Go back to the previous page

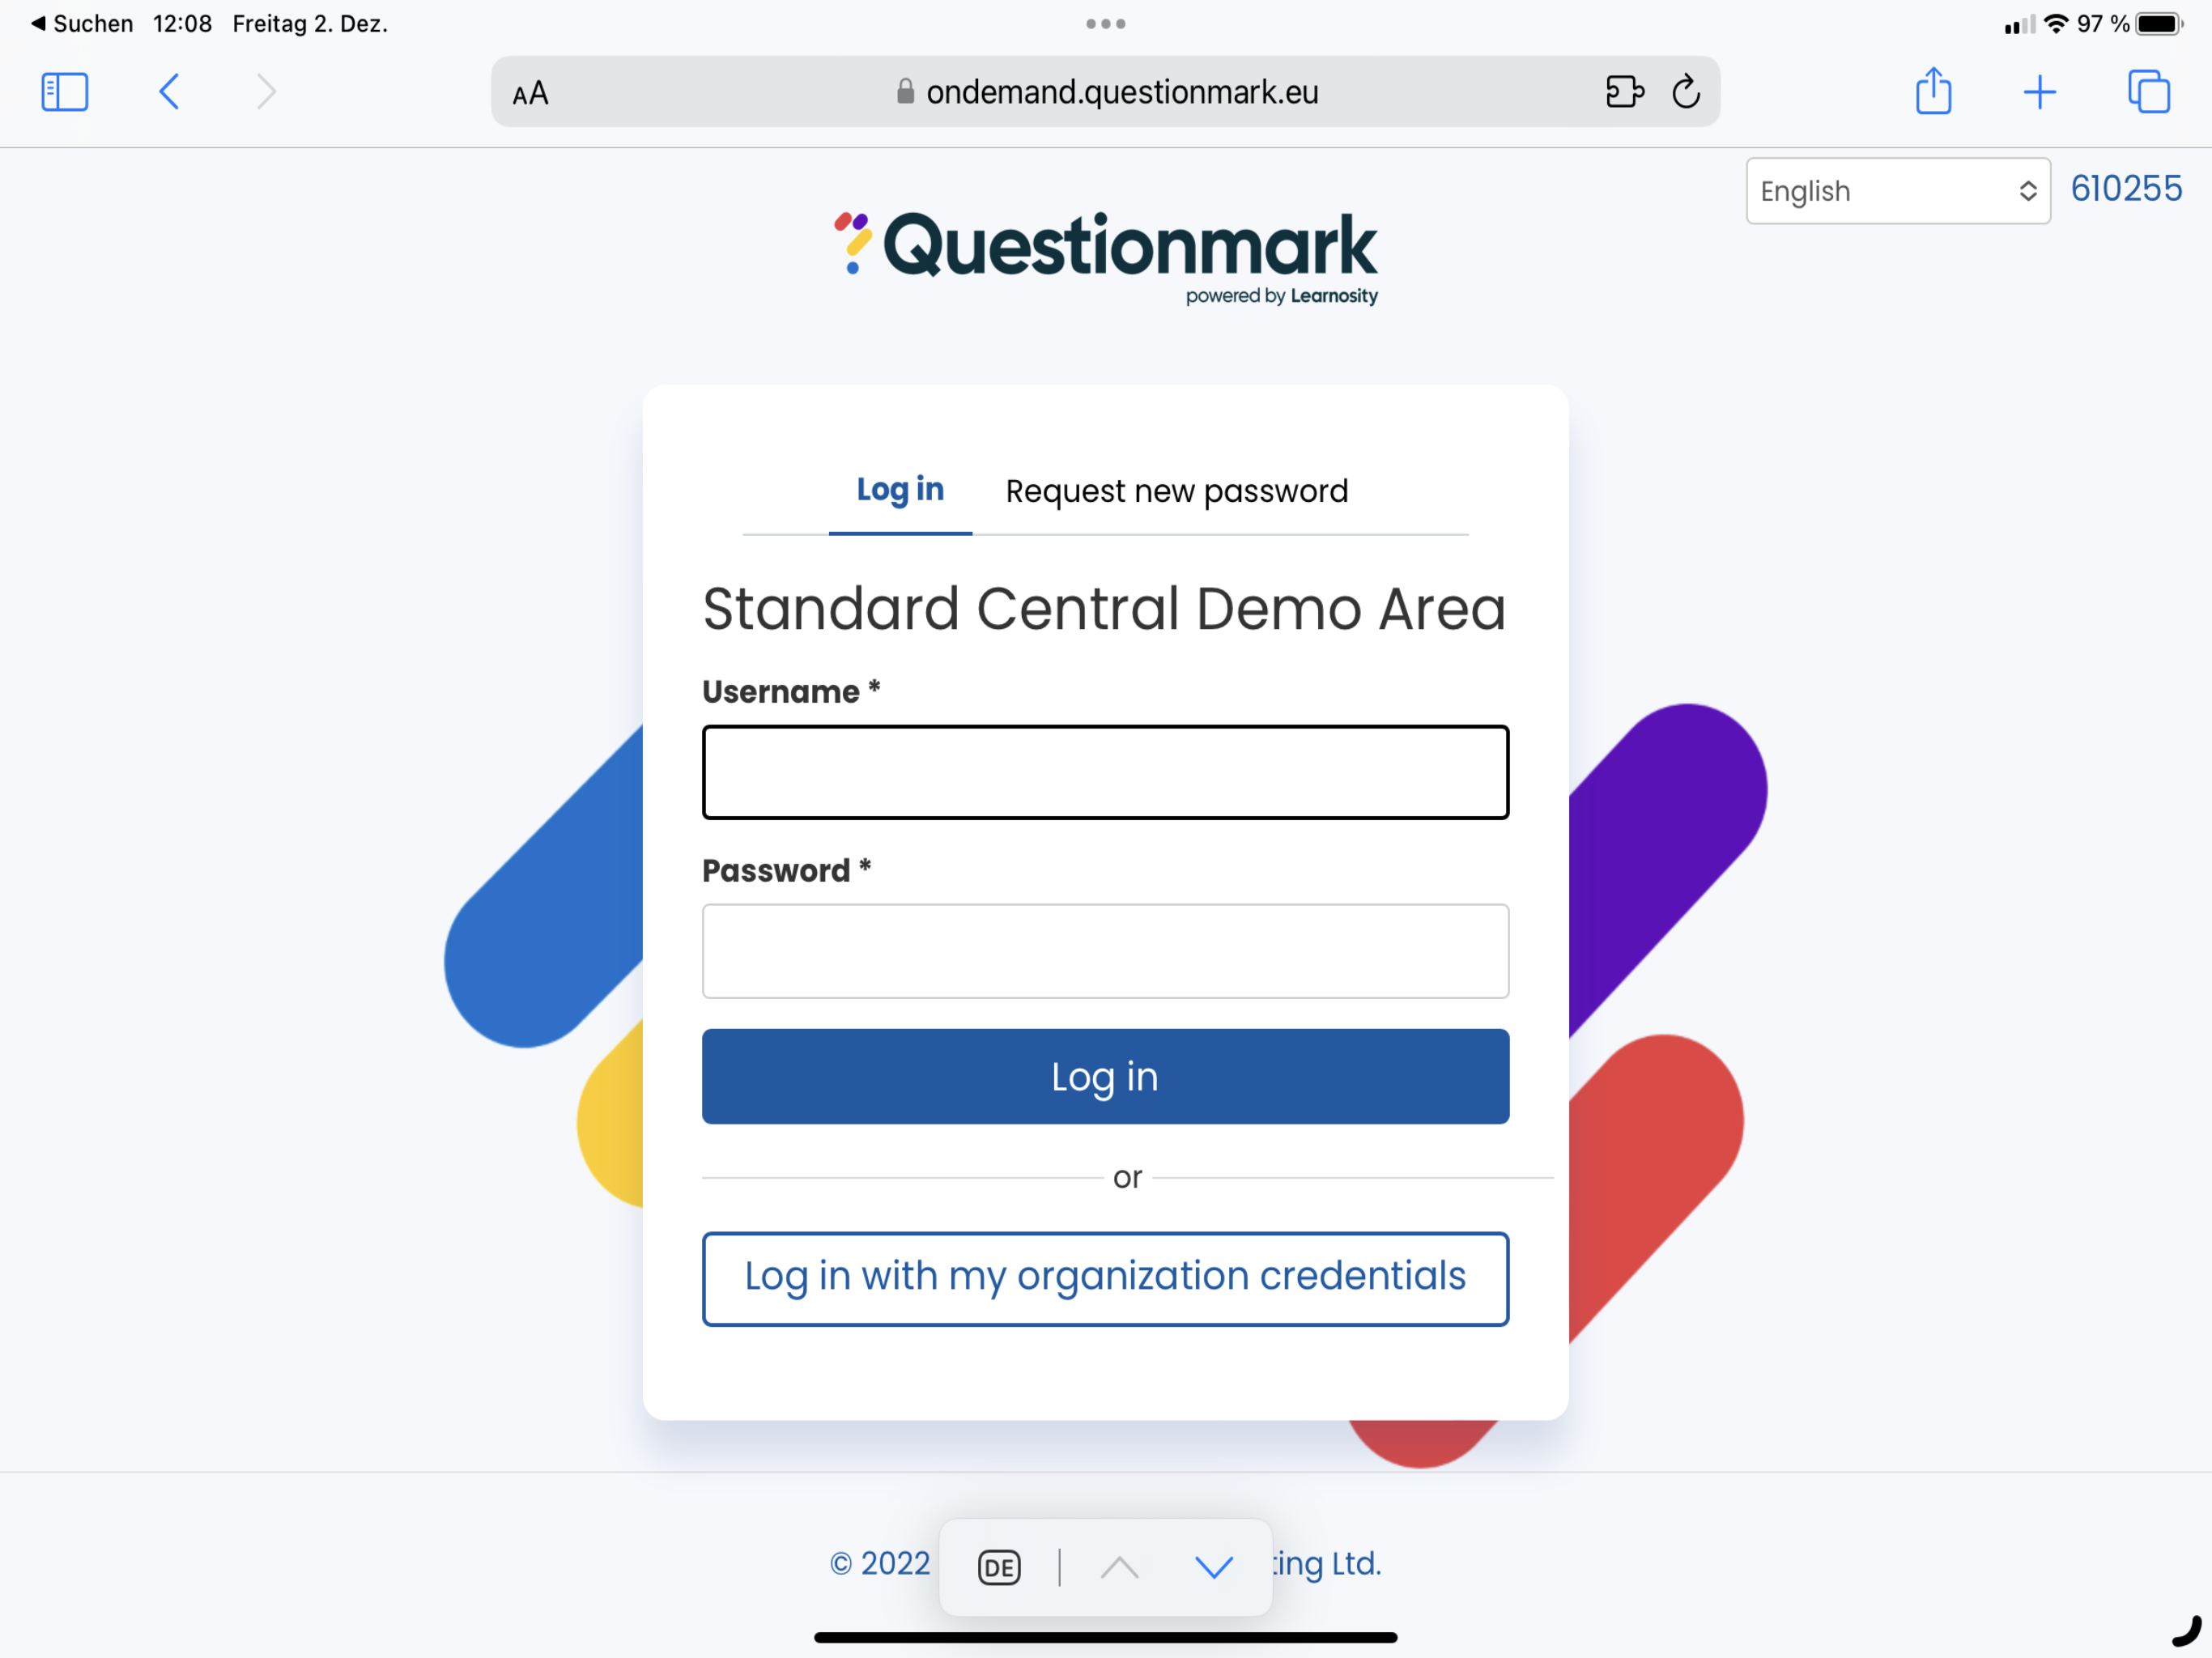pos(169,92)
